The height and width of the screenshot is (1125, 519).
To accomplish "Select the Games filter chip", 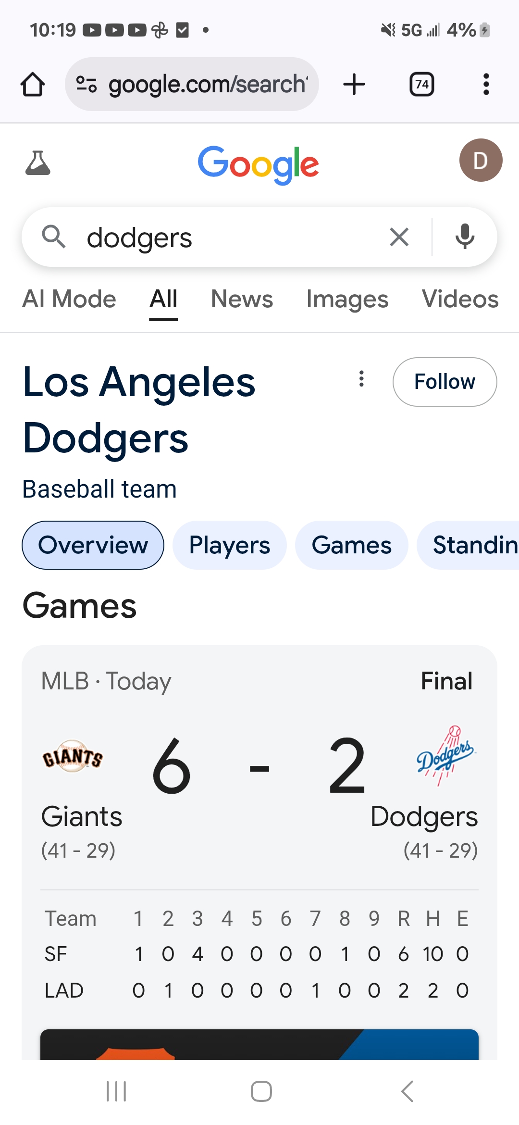I will [351, 545].
